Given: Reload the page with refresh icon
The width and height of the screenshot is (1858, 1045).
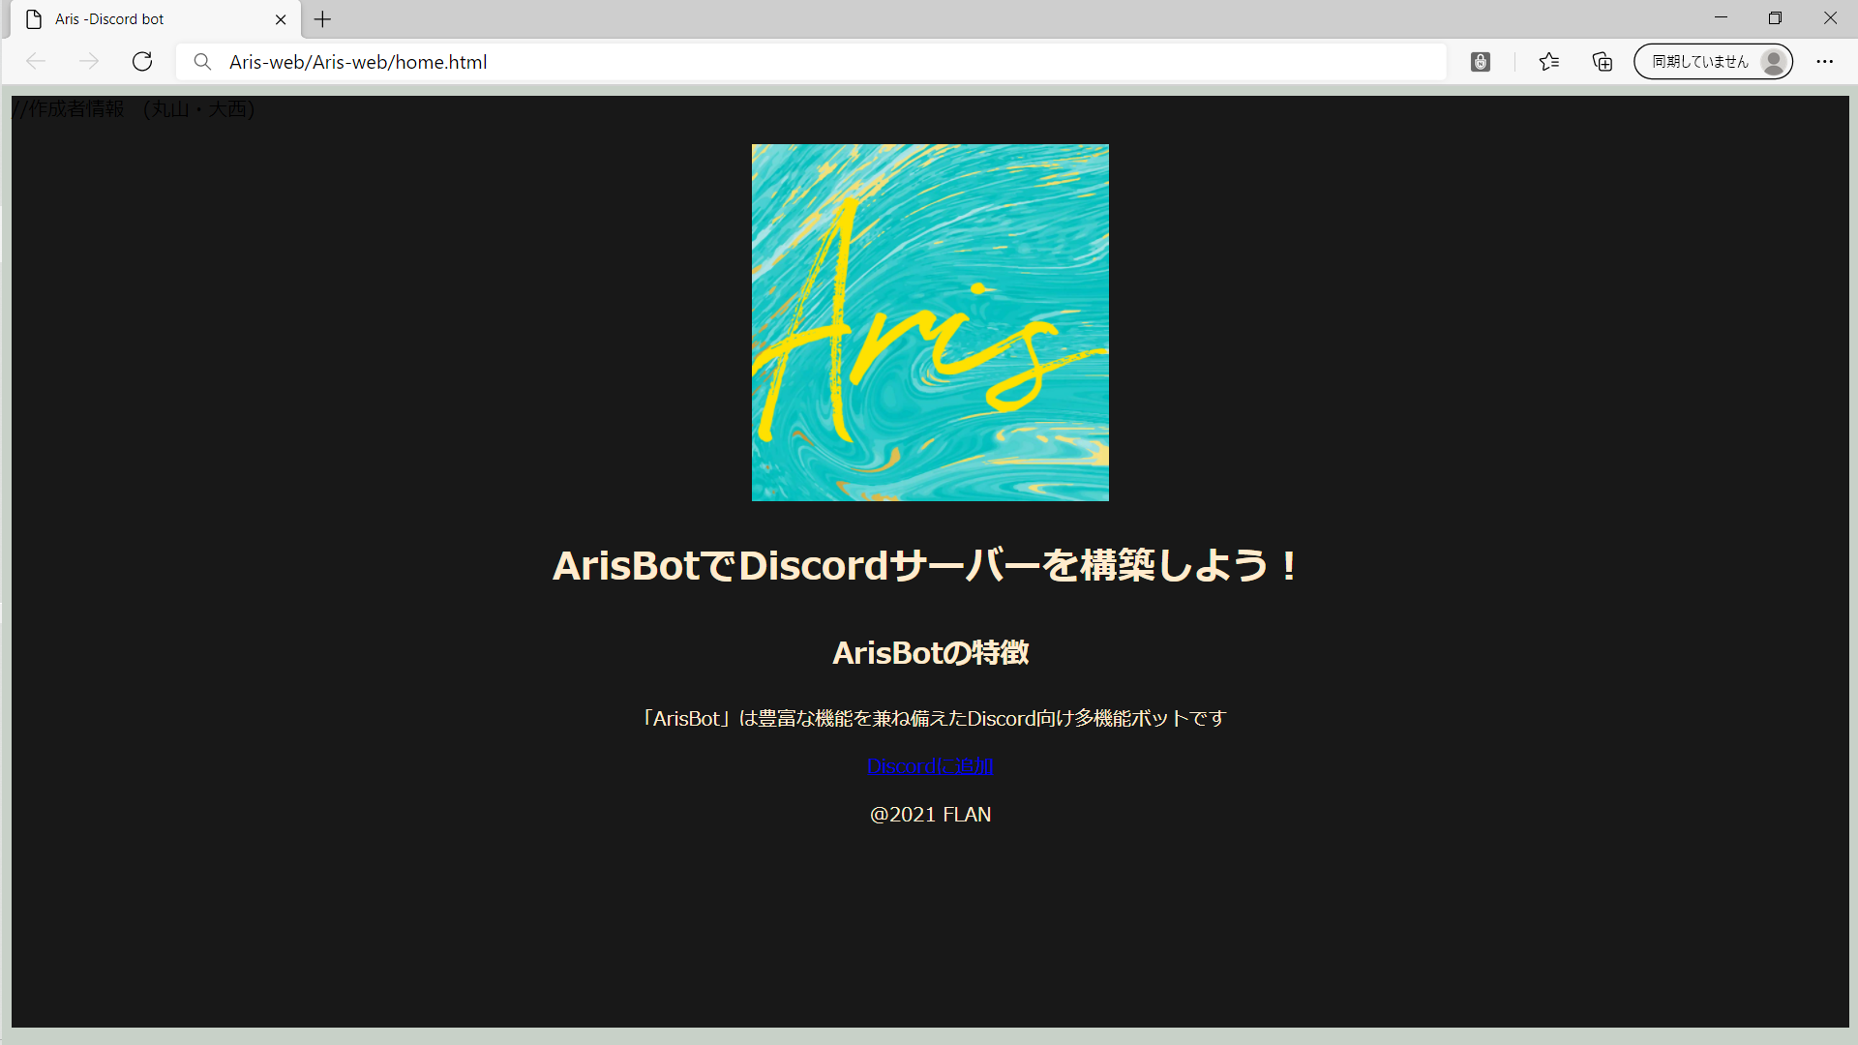Looking at the screenshot, I should pyautogui.click(x=142, y=62).
